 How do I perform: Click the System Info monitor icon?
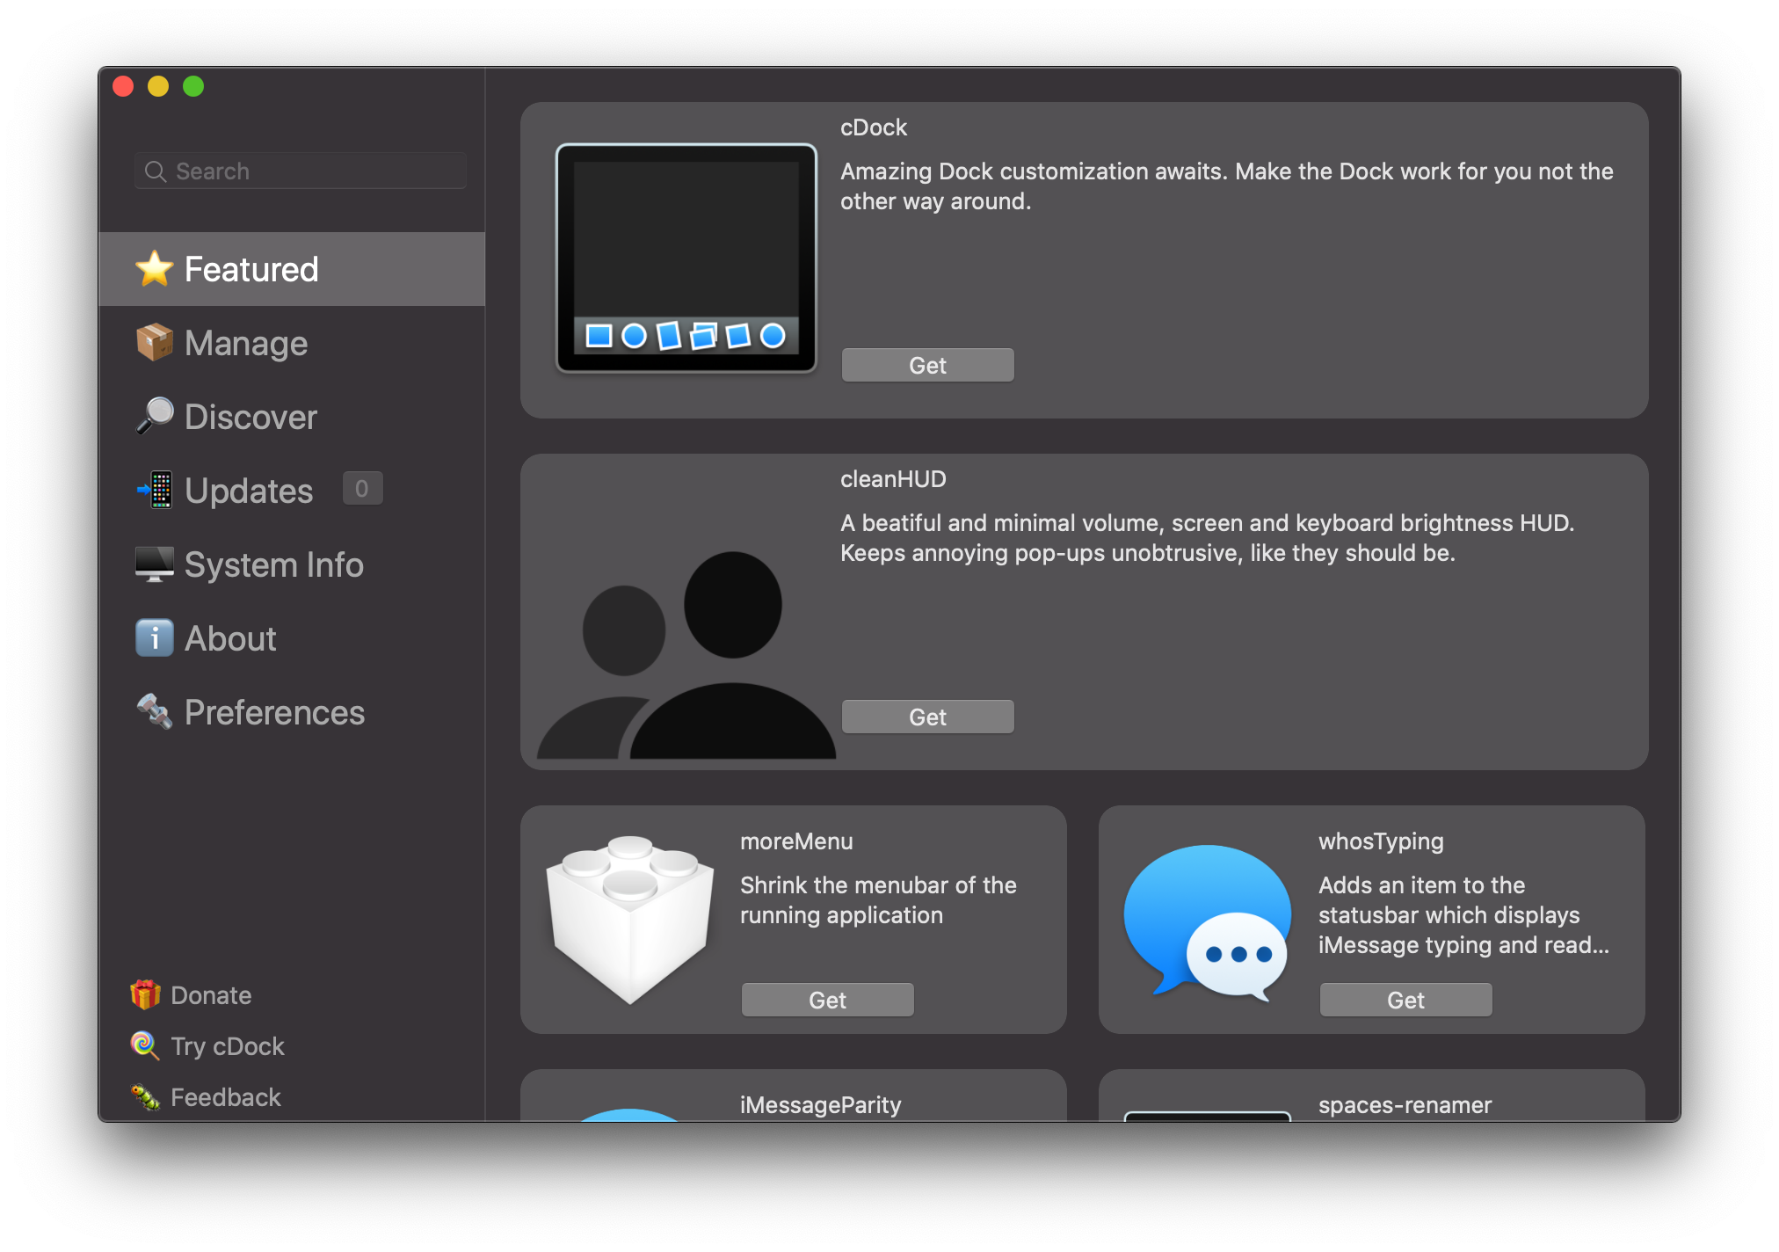click(x=154, y=564)
